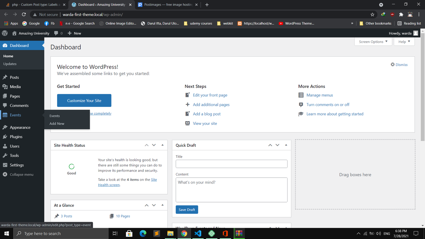Click the Dismiss circle-x icon
Screen dimensions: 425x239
392,65
